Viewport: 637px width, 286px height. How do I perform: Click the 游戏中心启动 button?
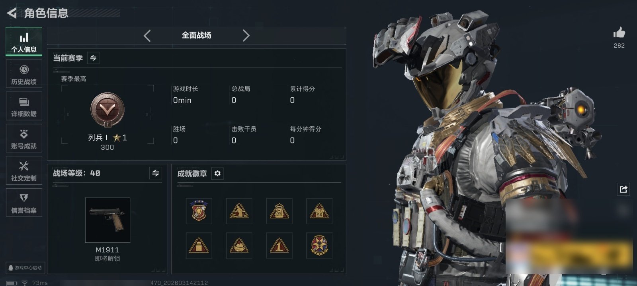point(25,268)
